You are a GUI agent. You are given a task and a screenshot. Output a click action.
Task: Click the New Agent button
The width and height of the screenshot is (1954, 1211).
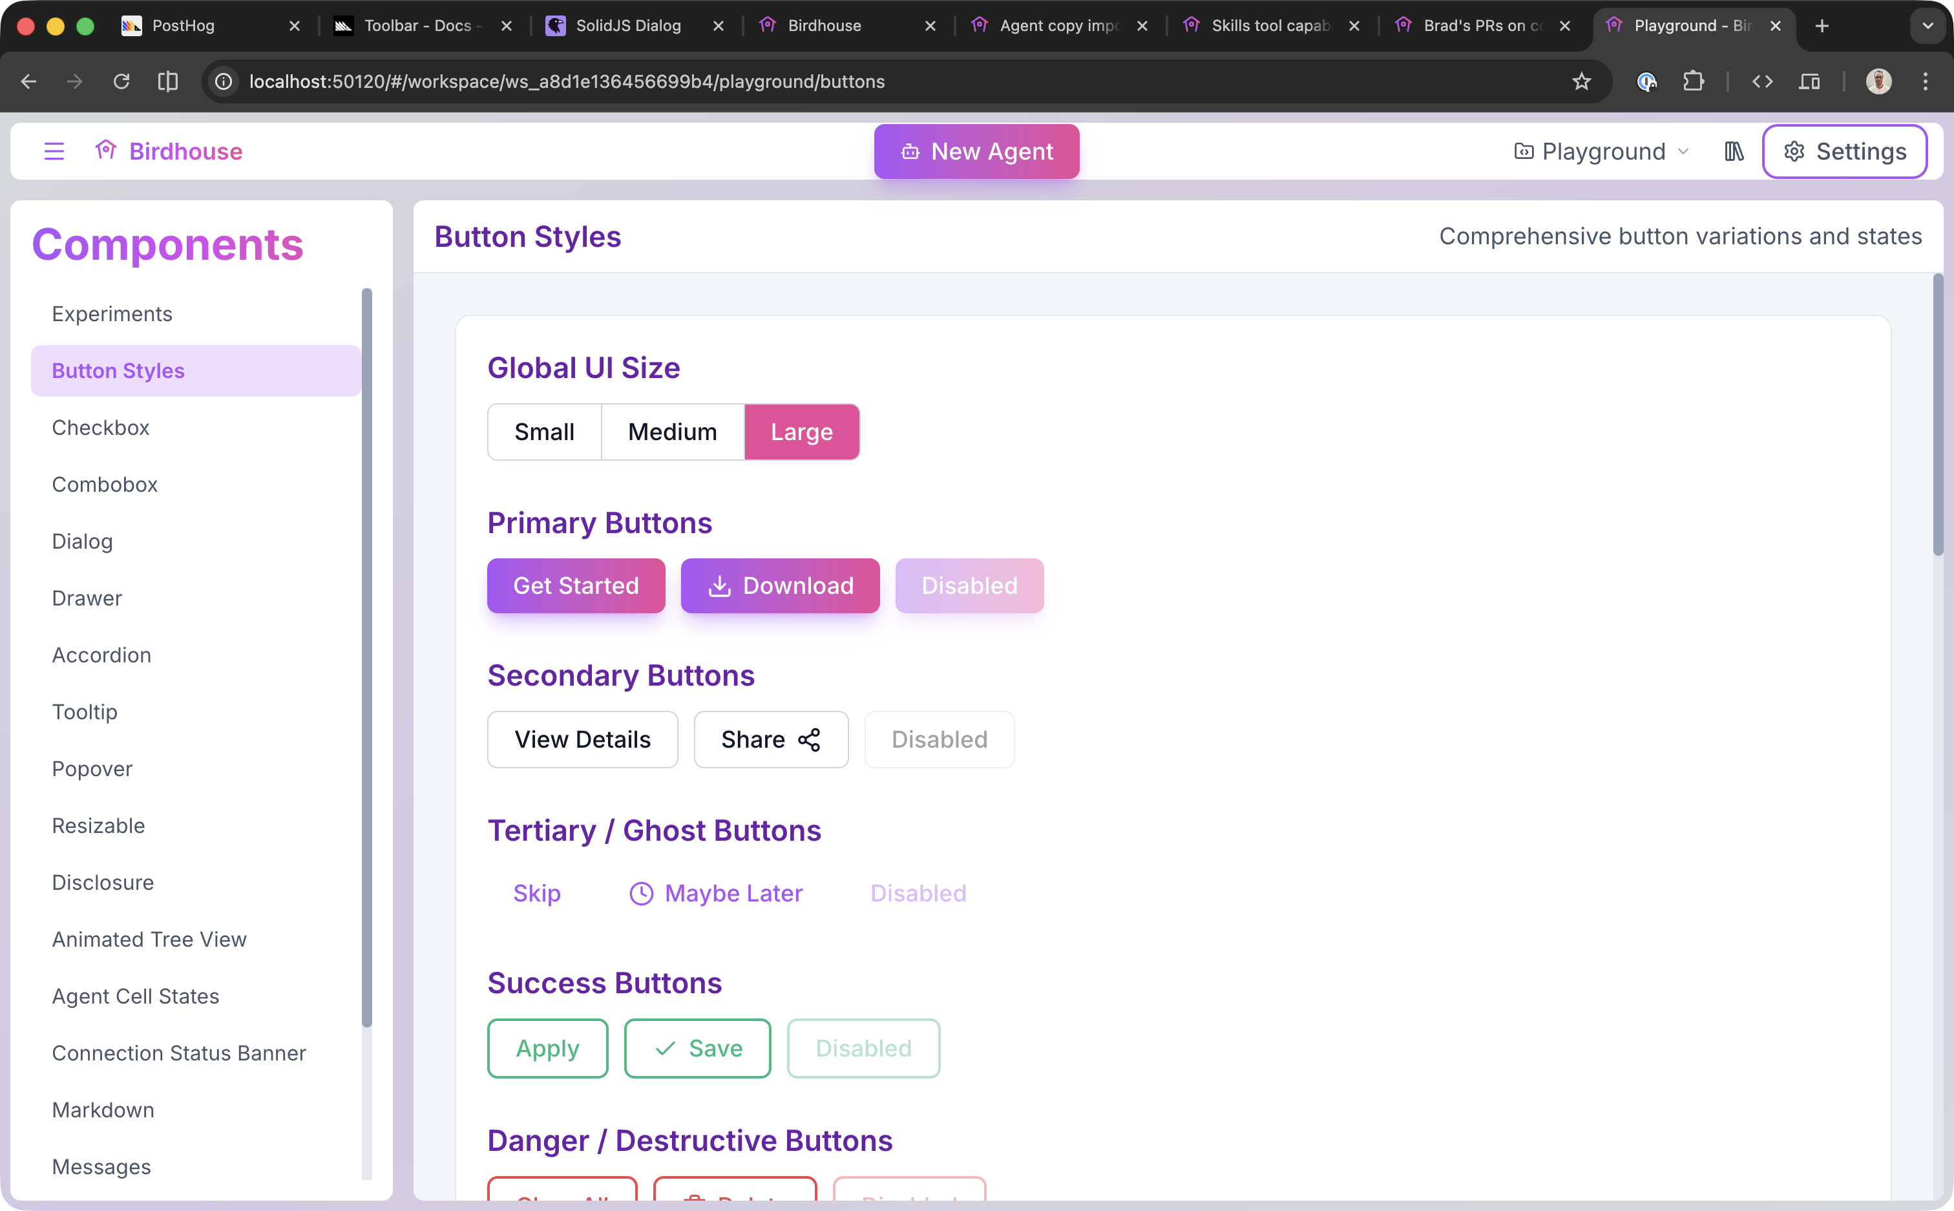tap(976, 151)
